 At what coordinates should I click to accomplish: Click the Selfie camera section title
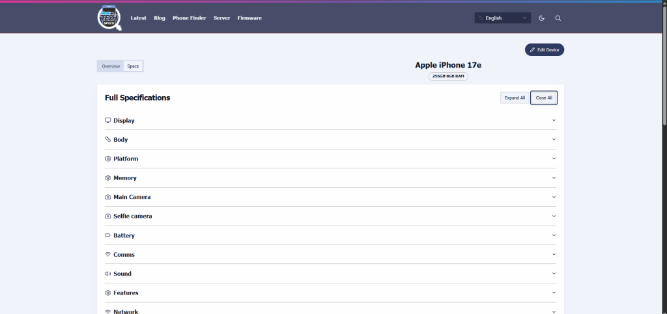click(133, 216)
